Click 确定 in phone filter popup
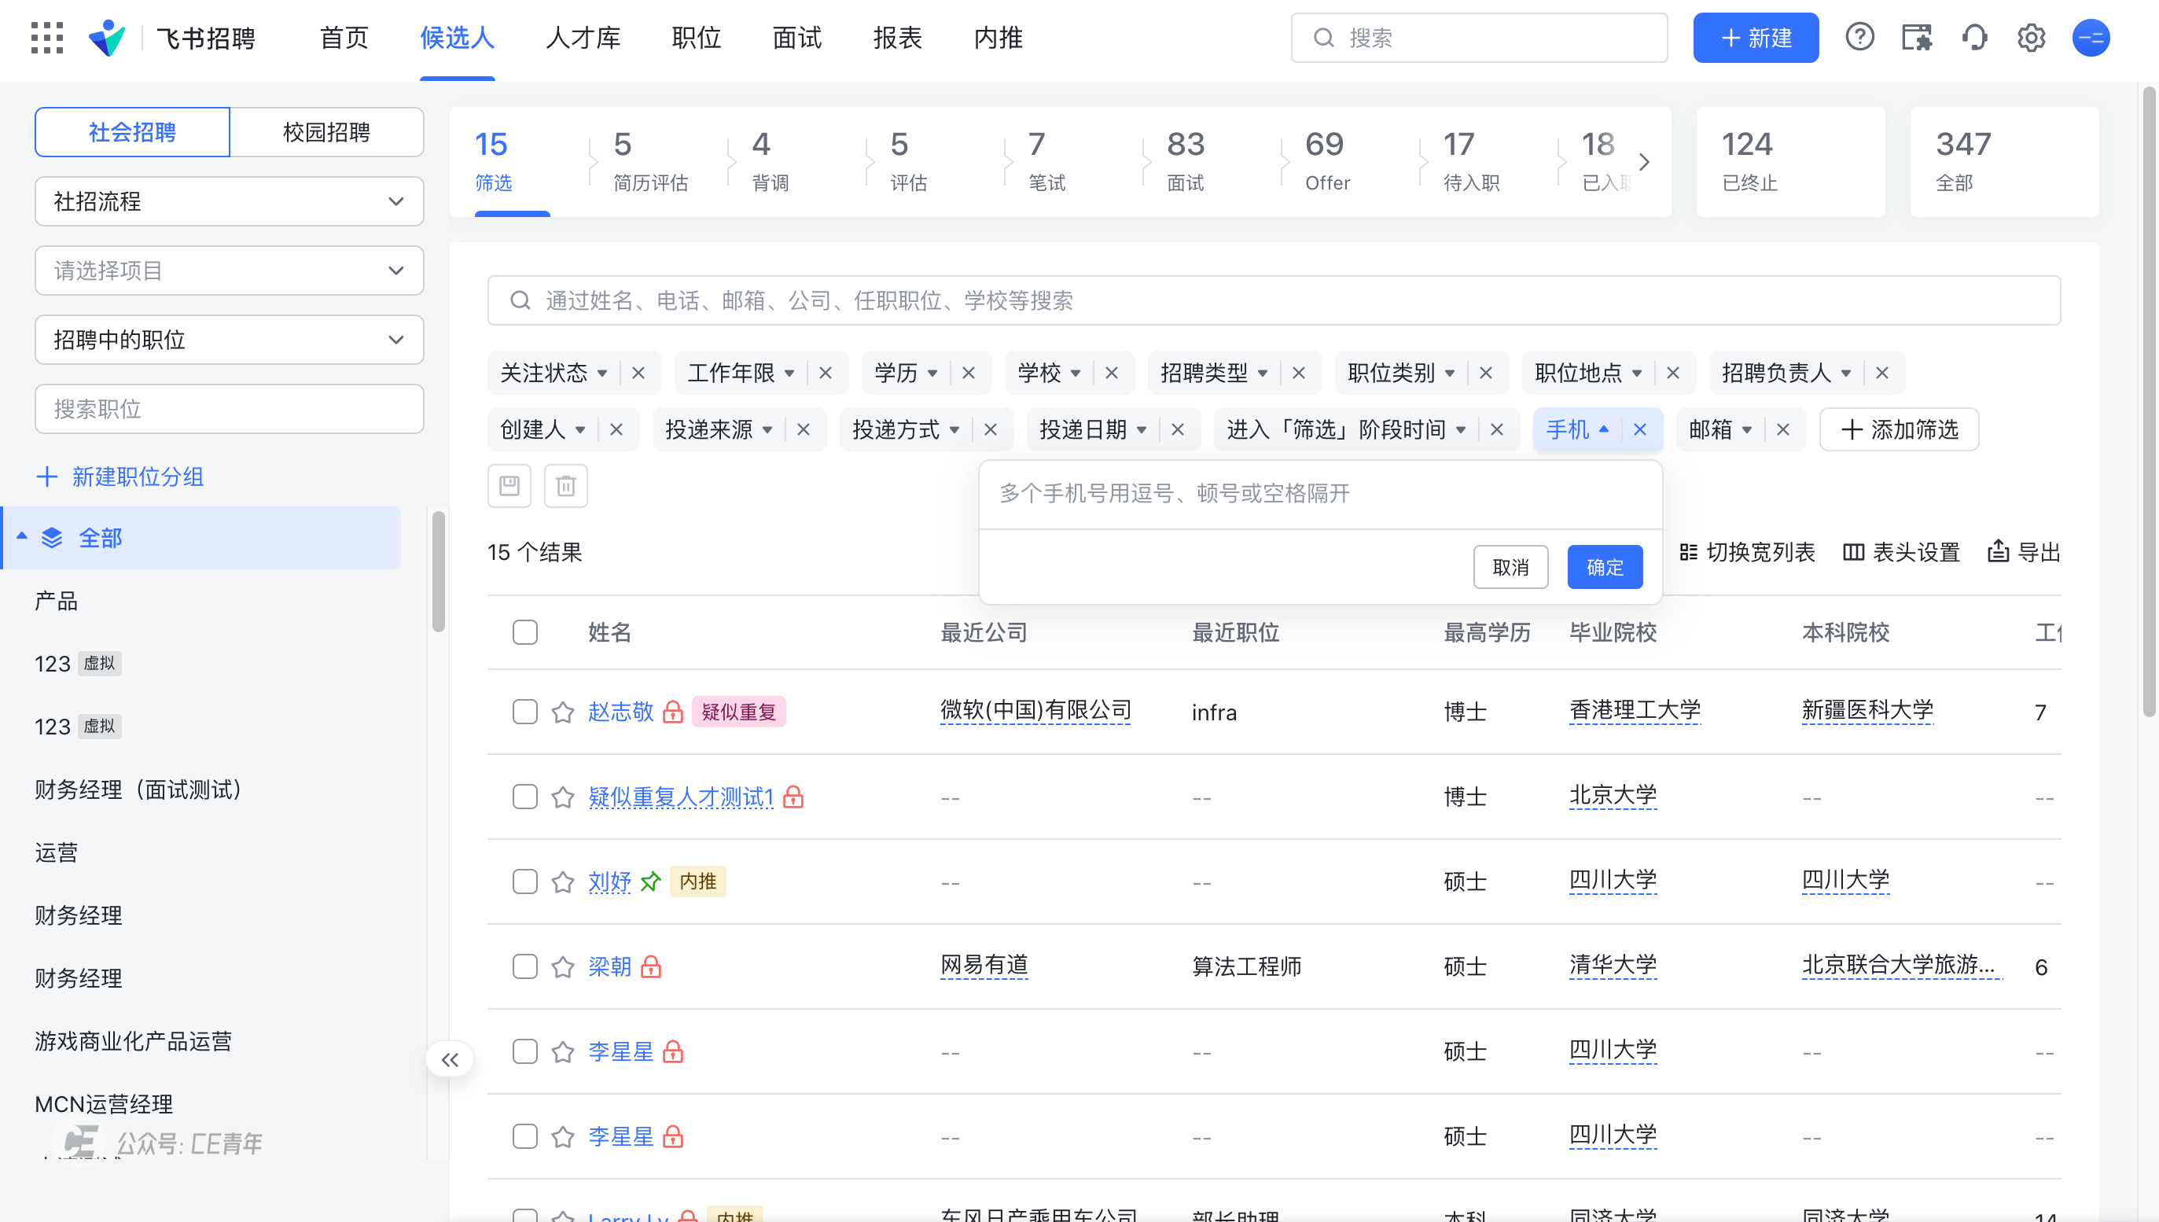Viewport: 2159px width, 1222px height. point(1605,566)
